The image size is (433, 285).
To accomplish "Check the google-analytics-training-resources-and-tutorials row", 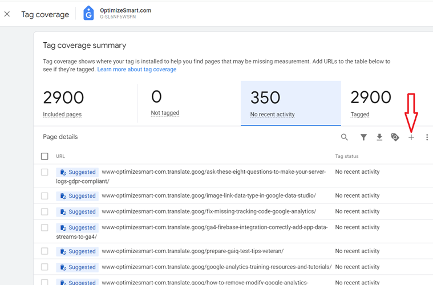I will coord(44,267).
